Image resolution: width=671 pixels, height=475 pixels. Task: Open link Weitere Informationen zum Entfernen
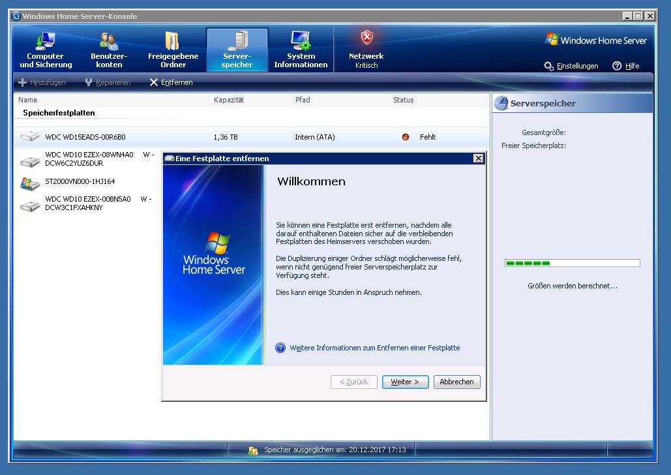374,348
